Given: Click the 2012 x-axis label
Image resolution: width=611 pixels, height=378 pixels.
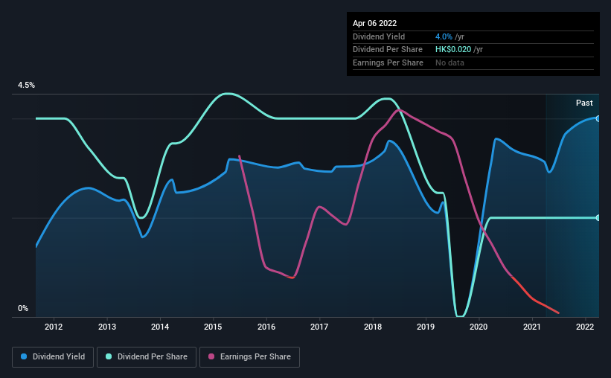Looking at the screenshot, I should (54, 327).
